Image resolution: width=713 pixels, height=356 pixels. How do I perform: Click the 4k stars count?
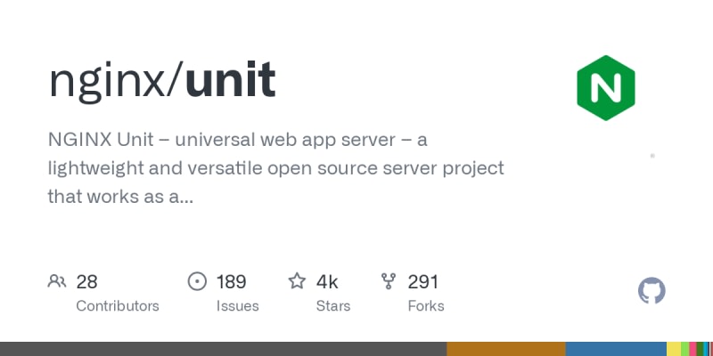[327, 282]
